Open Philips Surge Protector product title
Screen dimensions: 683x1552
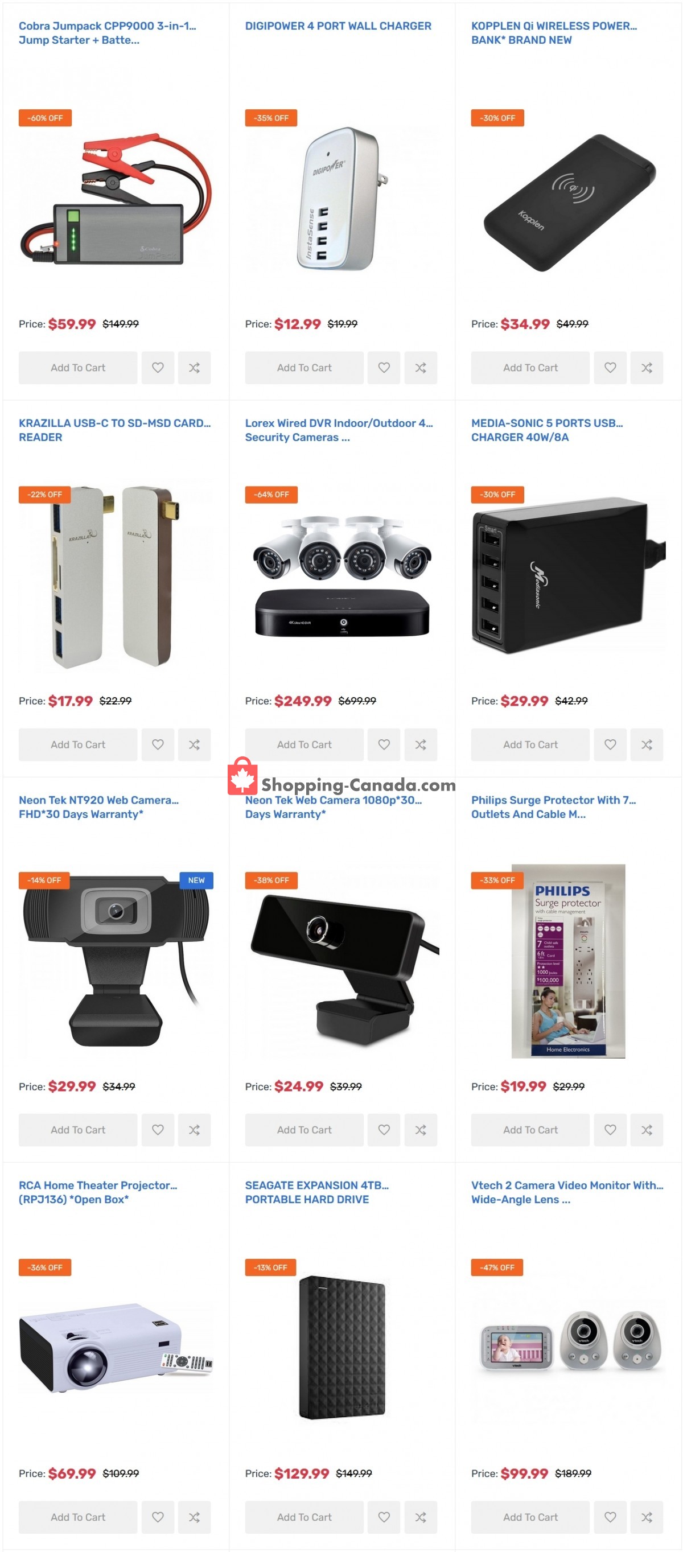[x=553, y=806]
